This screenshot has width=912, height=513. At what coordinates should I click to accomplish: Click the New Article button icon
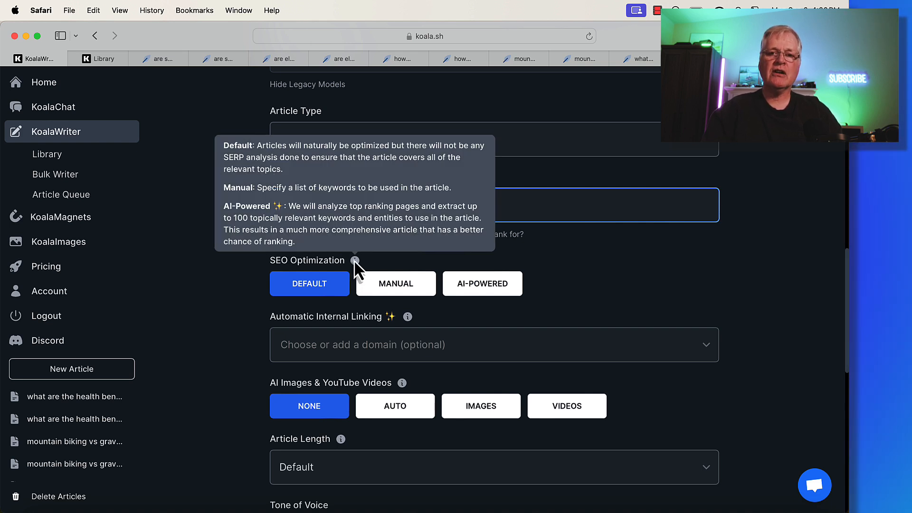coord(72,369)
